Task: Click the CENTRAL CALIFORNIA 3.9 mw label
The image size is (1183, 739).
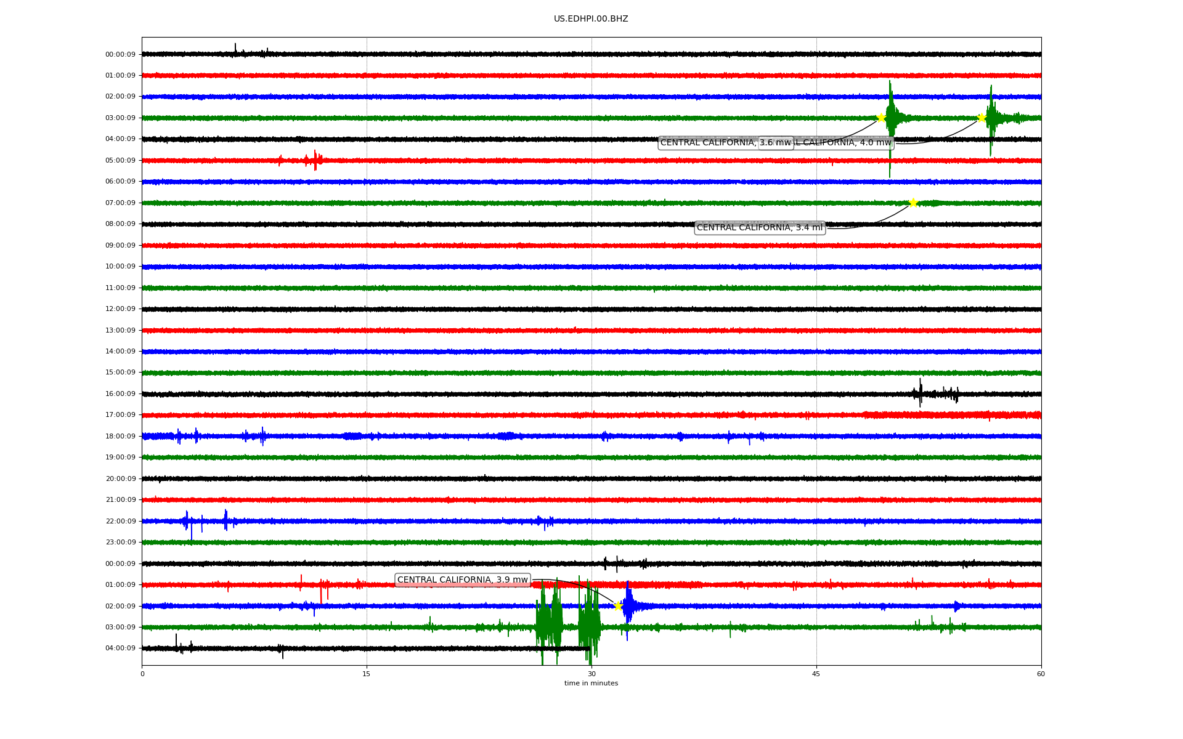Action: click(462, 580)
